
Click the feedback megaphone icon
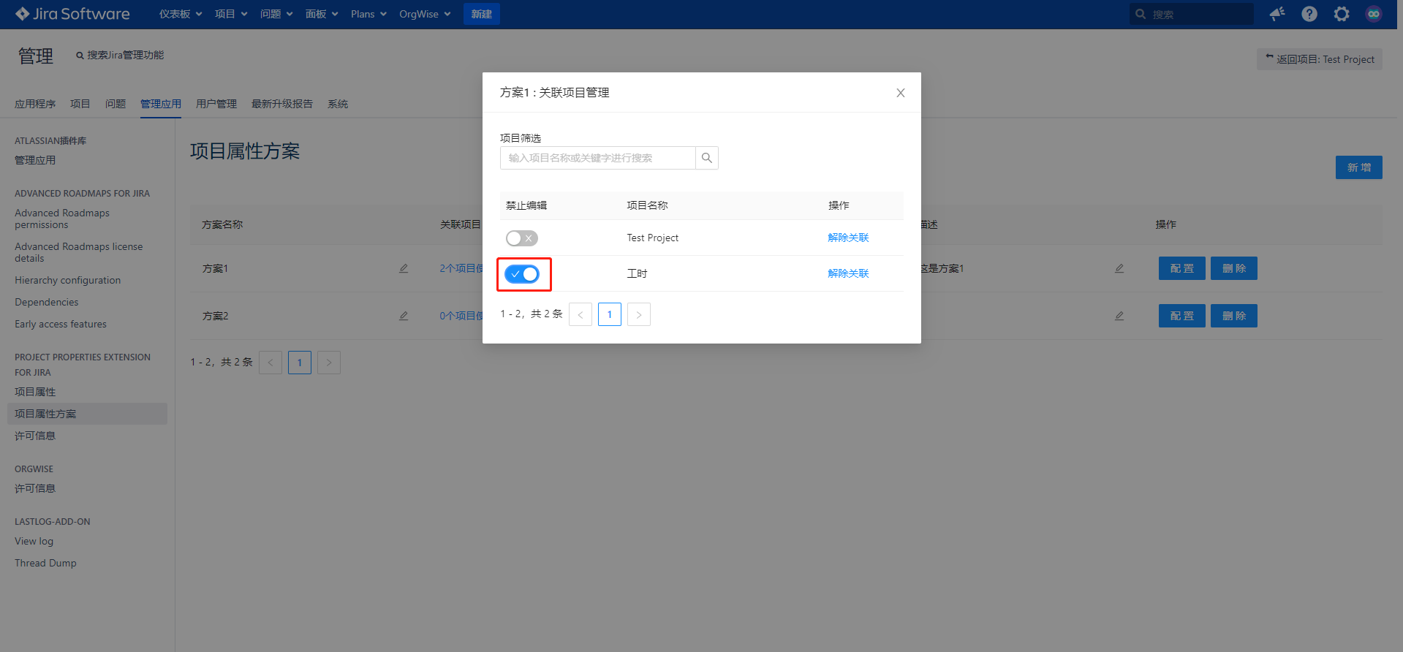click(x=1277, y=15)
